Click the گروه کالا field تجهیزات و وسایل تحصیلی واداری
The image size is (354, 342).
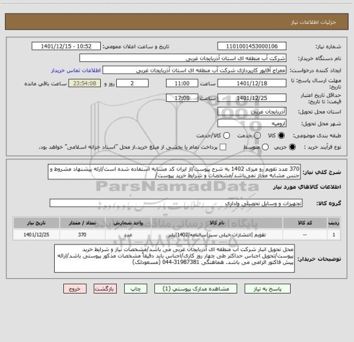click(176, 203)
